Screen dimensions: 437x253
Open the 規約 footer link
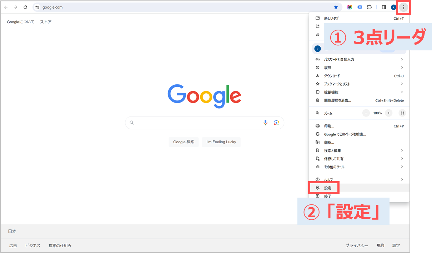tap(380, 245)
